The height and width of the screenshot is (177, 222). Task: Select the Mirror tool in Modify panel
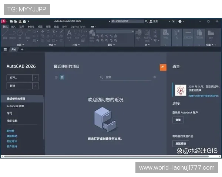coord(48,36)
